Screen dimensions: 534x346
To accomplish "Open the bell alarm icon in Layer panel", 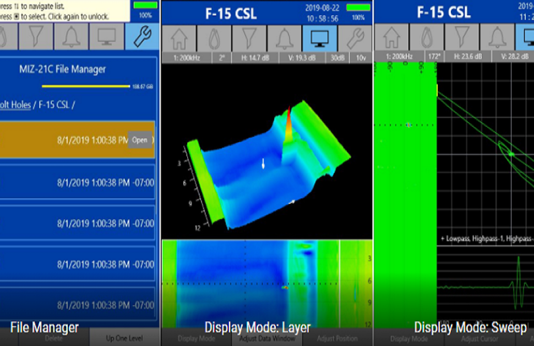I will tap(284, 38).
